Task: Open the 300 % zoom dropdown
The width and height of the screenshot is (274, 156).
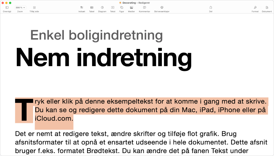Action: point(20,8)
